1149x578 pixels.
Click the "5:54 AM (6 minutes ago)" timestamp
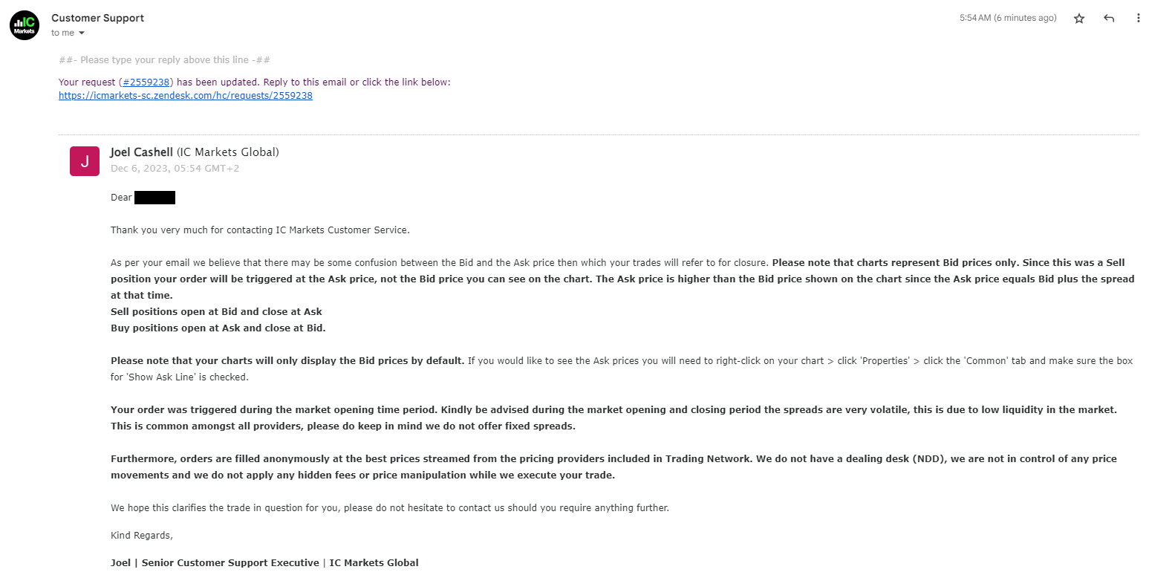[x=1007, y=18]
